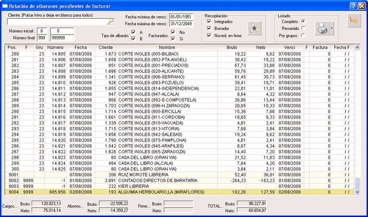Viewport: 368px width, 217px height.
Task: Click the Nombre column header
Action: pyautogui.click(x=167, y=48)
